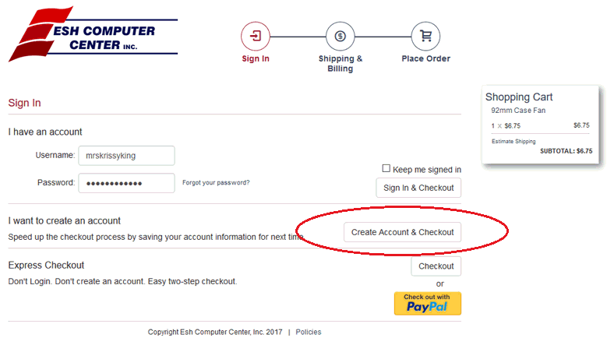This screenshot has width=607, height=345.
Task: Open the Policies footer link
Action: coord(309,332)
